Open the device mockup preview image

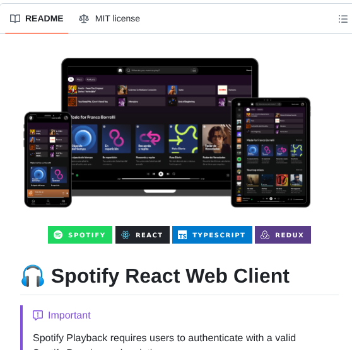tap(167, 133)
